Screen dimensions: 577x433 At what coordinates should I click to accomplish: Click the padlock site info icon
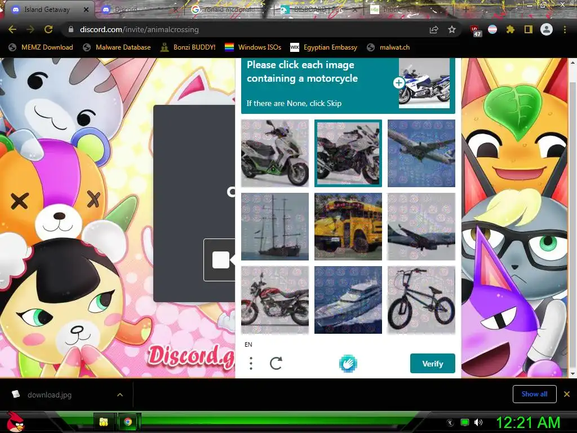(x=71, y=29)
